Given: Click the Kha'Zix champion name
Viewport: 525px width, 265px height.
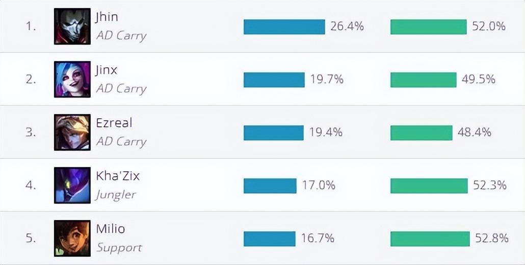Looking at the screenshot, I should (x=118, y=176).
